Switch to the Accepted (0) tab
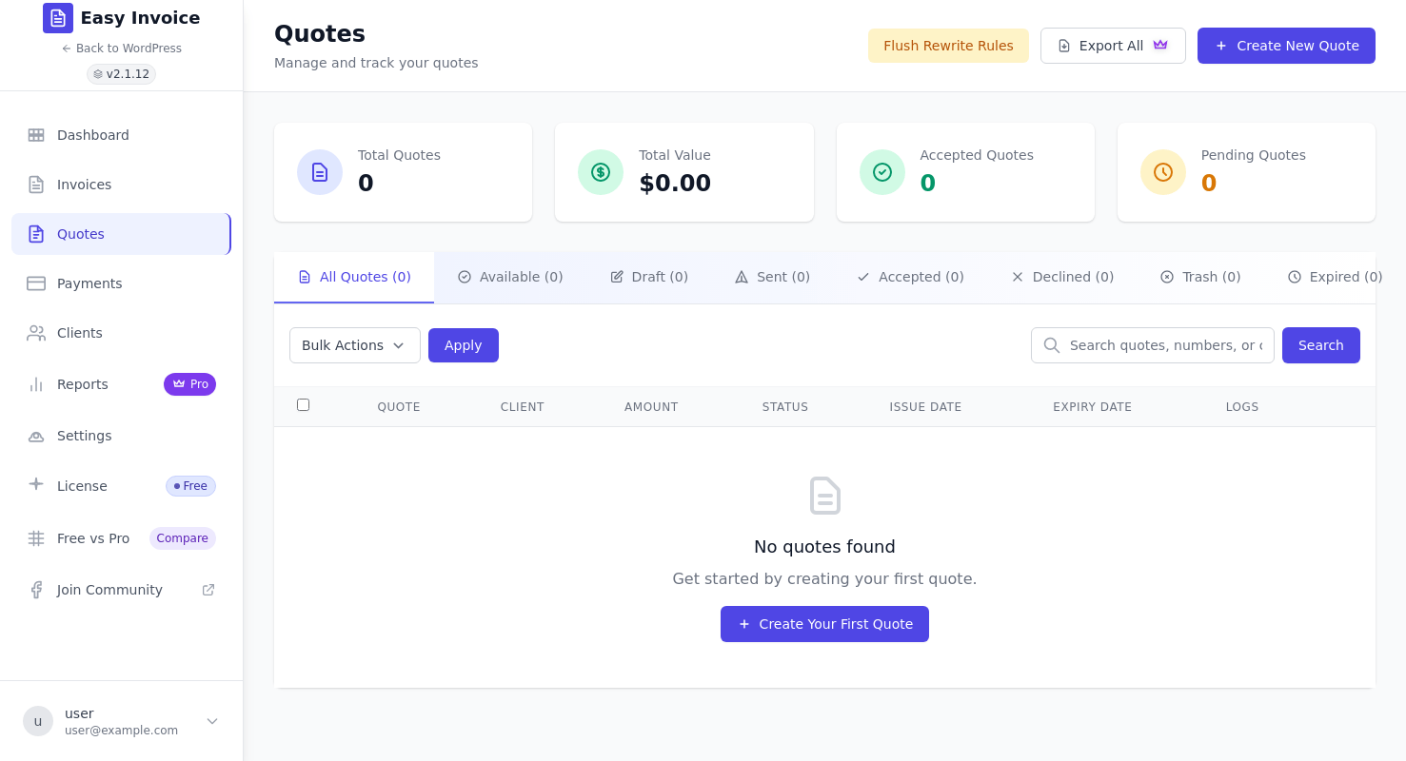 [x=910, y=277]
